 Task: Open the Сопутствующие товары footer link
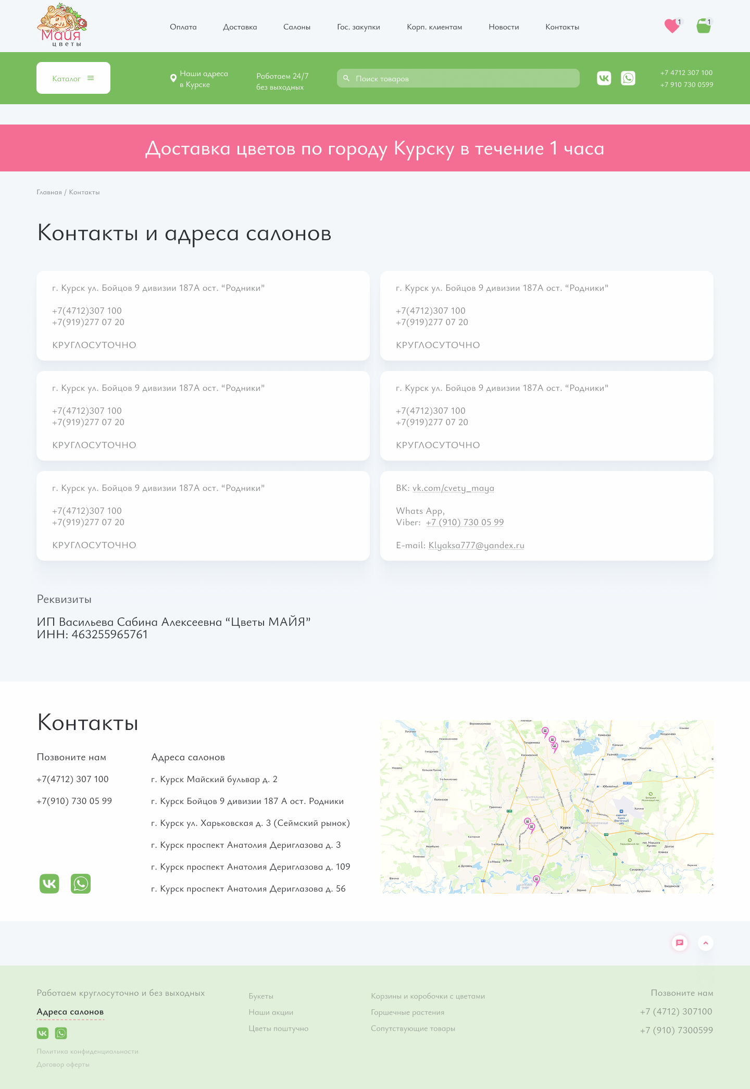point(413,1029)
